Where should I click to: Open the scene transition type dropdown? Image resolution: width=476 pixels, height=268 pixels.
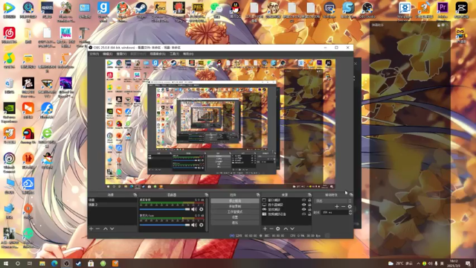pos(333,201)
